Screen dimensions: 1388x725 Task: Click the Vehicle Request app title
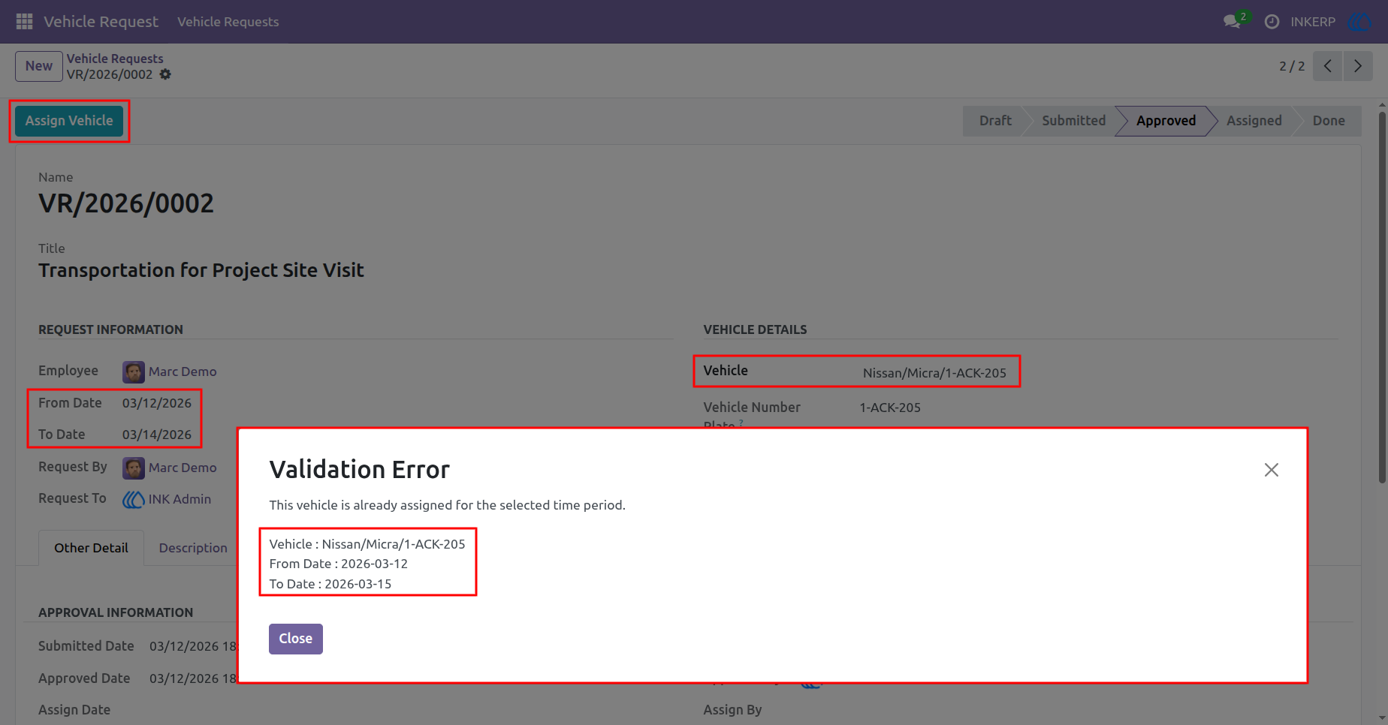click(101, 22)
